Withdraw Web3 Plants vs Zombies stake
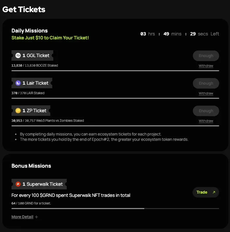The height and width of the screenshot is (232, 230). coord(206,121)
